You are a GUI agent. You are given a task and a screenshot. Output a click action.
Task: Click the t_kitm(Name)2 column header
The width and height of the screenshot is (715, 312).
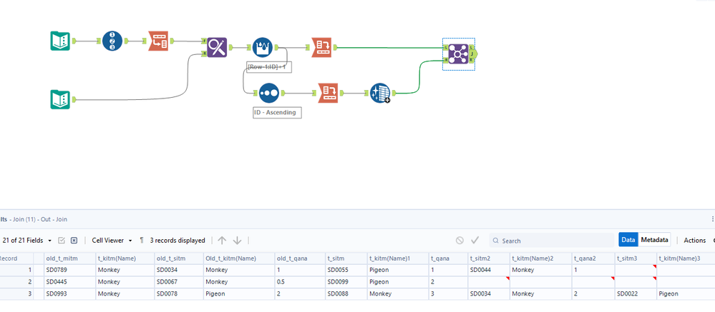(x=541, y=258)
